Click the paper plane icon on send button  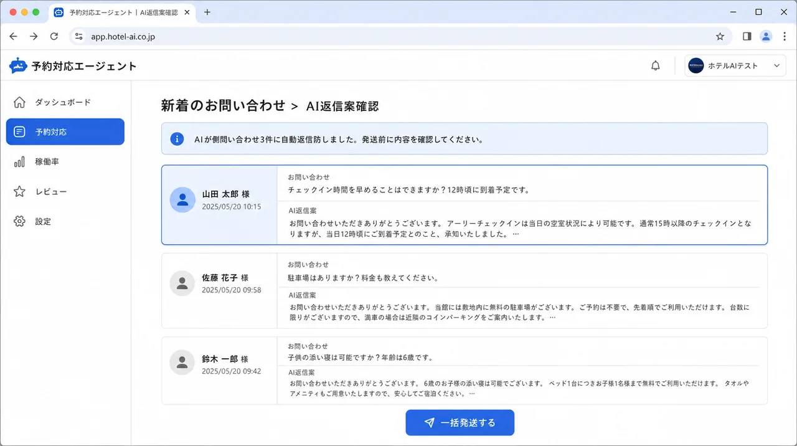pyautogui.click(x=429, y=423)
